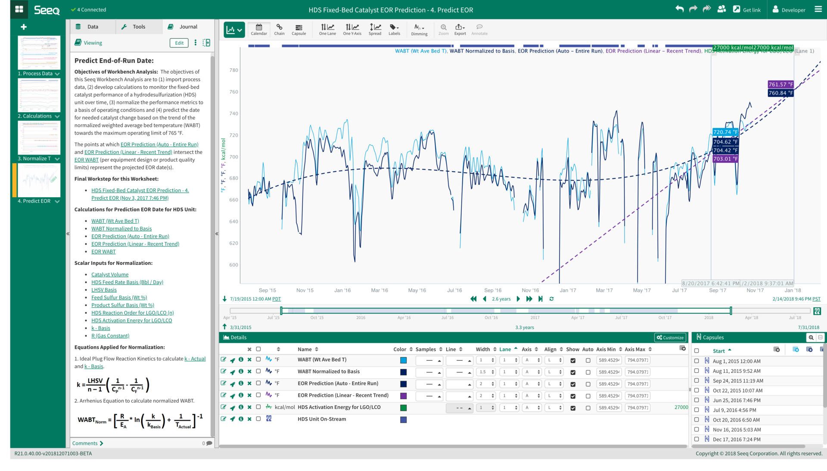
Task: Toggle signal Labels on the chart
Action: 394,29
